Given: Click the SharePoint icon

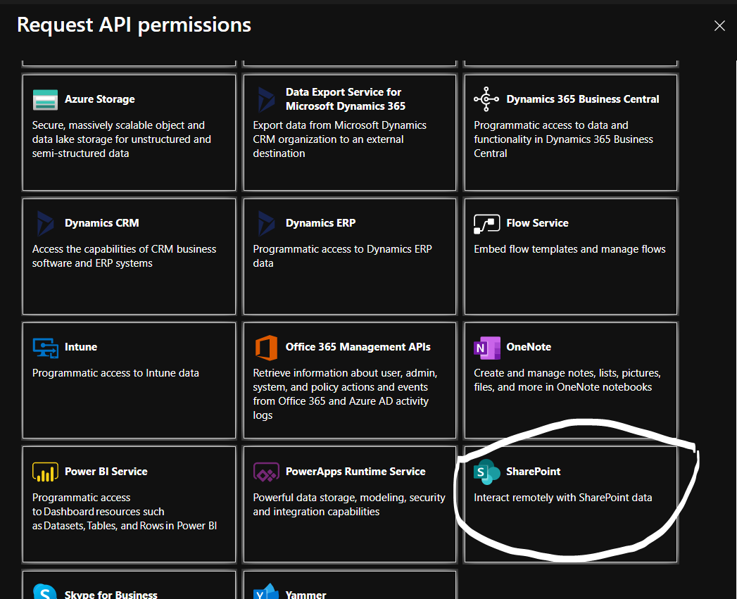Looking at the screenshot, I should click(x=486, y=472).
